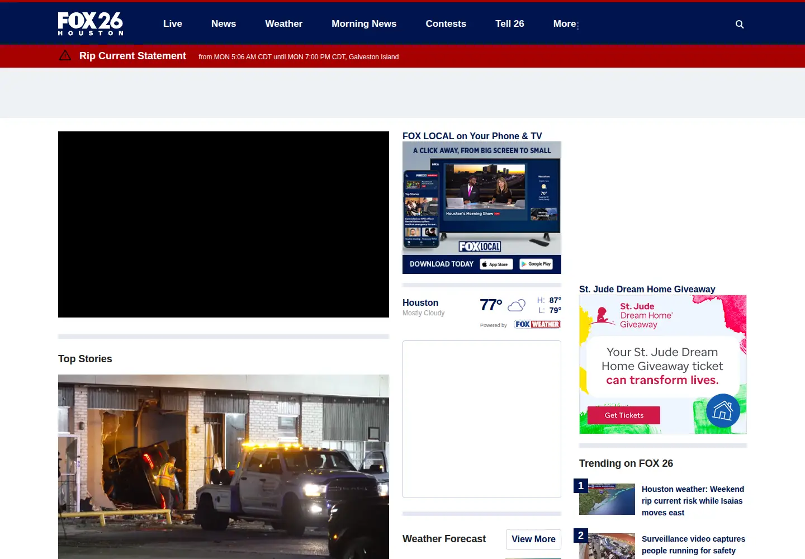This screenshot has width=805, height=559.
Task: Click the top story crash scene photo
Action: pyautogui.click(x=224, y=467)
